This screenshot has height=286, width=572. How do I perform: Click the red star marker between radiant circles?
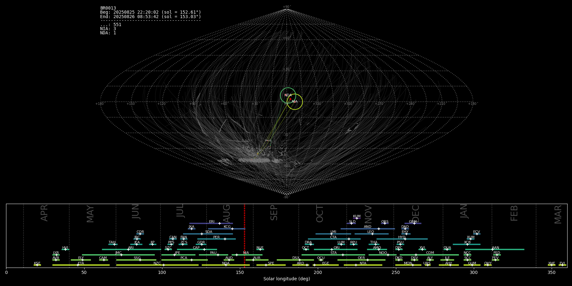(x=290, y=99)
